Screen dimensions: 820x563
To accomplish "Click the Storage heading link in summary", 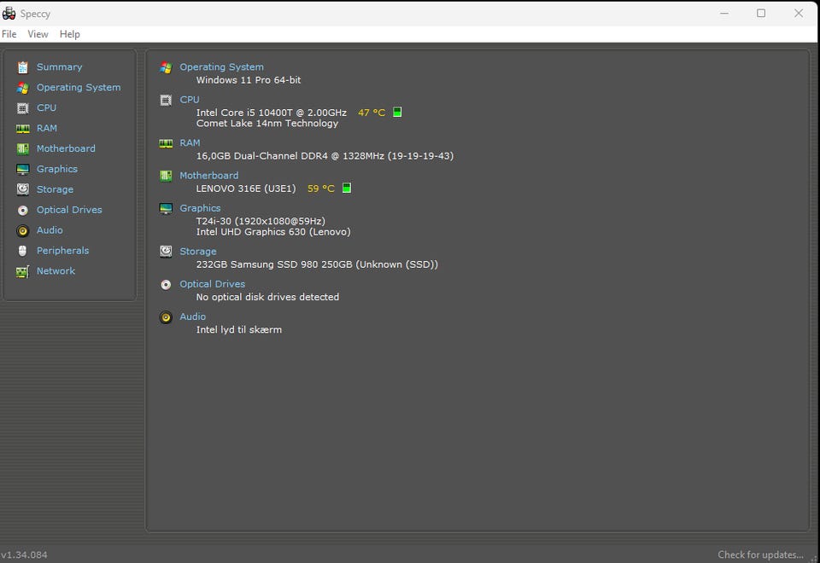I will (198, 251).
